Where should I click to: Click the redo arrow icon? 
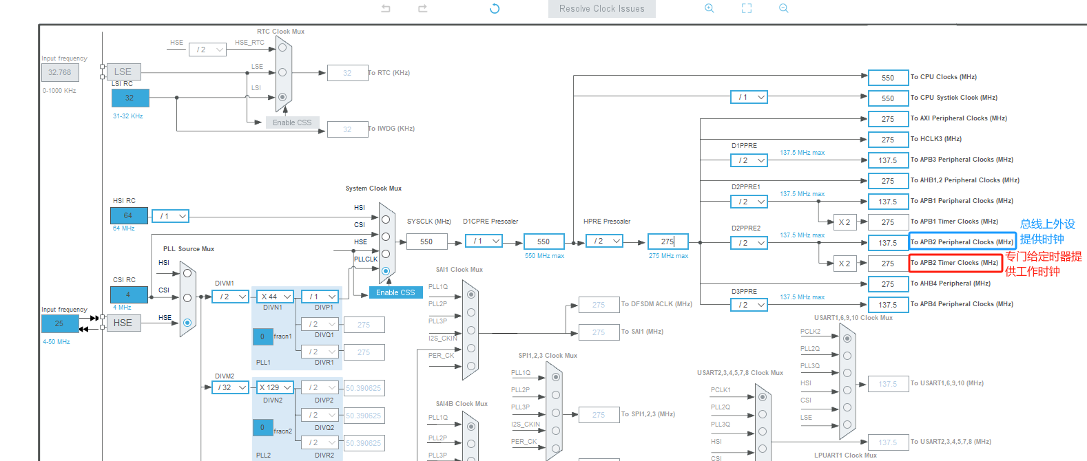coord(422,8)
